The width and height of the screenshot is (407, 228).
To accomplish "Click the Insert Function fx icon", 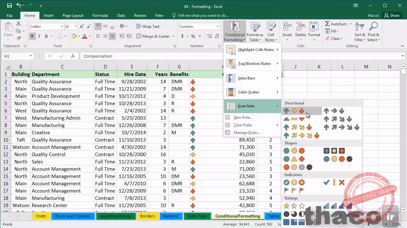I will pos(73,56).
